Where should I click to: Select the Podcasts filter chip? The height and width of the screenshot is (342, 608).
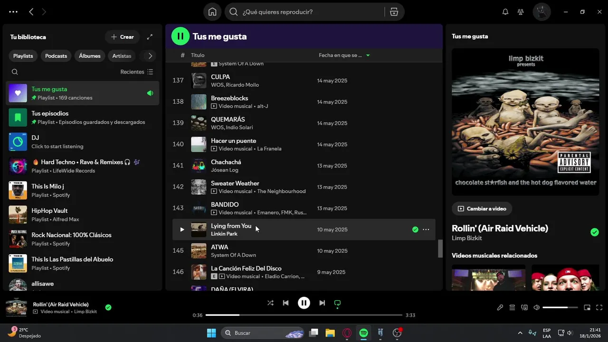[56, 56]
